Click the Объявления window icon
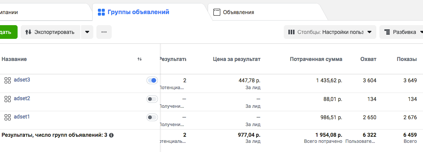 [x=217, y=12]
